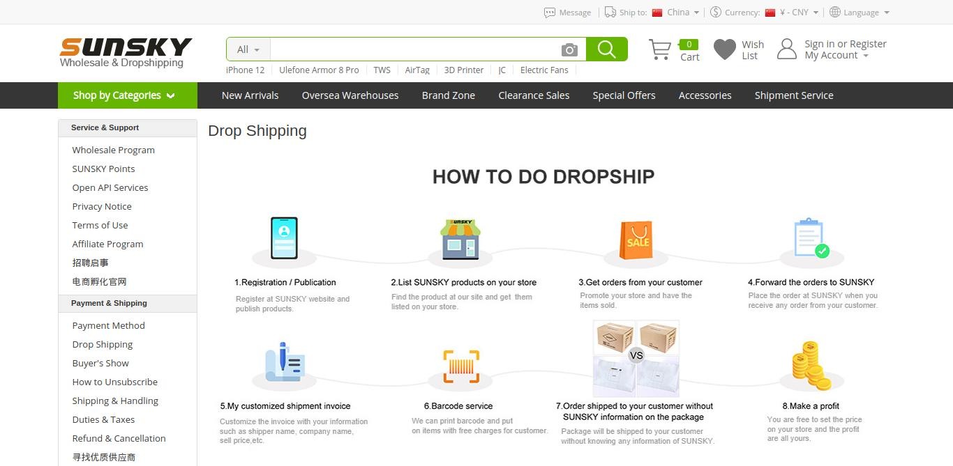This screenshot has height=466, width=953.
Task: Open the Affiliate Program page
Action: 107,244
